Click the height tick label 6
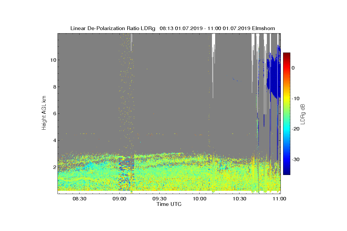 coord(54,113)
